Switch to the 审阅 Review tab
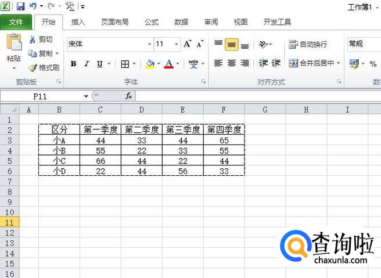 point(211,22)
